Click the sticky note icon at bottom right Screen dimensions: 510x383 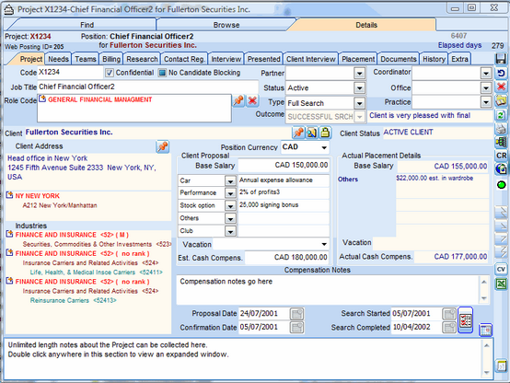coord(501,366)
